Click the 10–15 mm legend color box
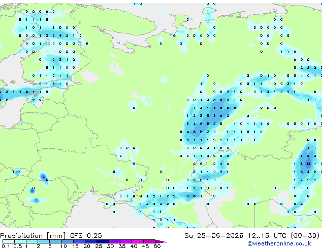Image resolution: width=322 pixels, height=248 pixels. 68,241
